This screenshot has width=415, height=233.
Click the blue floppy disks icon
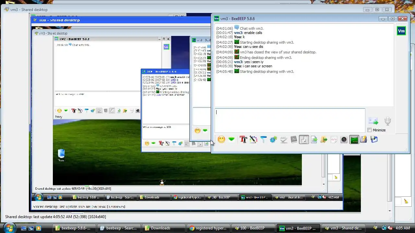point(374,139)
